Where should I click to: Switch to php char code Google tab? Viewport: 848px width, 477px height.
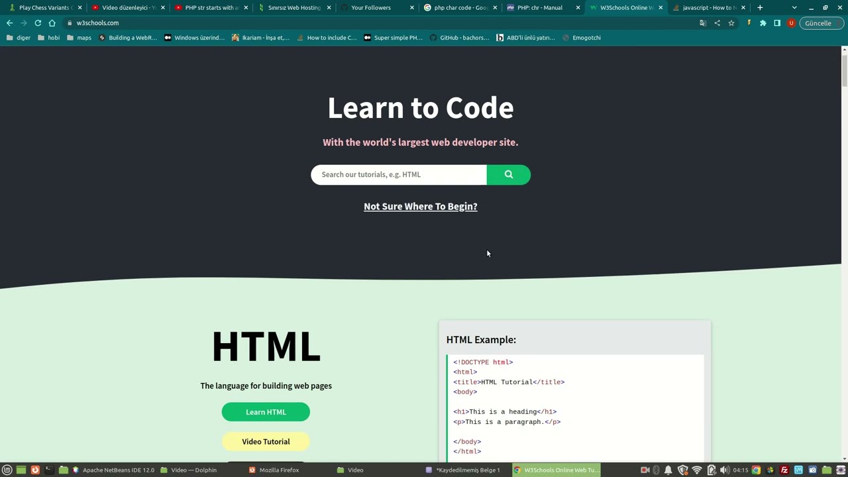460,7
